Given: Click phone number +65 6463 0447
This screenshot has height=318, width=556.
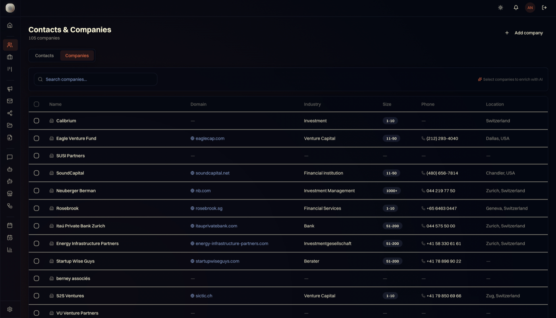Looking at the screenshot, I should pos(442,208).
